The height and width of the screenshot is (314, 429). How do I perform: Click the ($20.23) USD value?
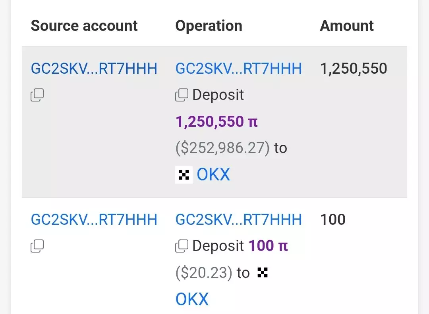204,273
